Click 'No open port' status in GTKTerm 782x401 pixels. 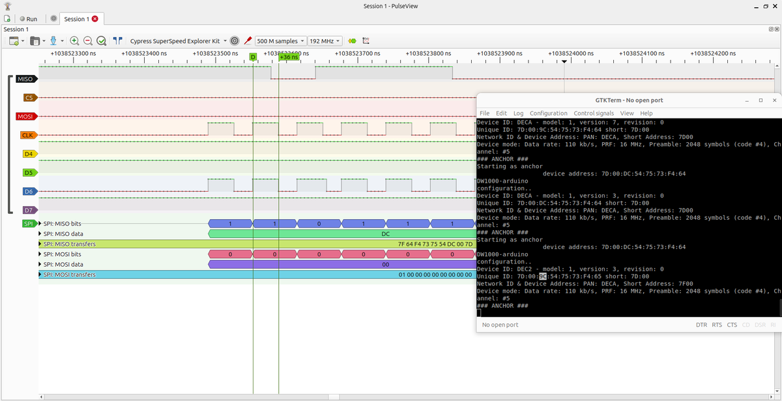[x=500, y=325]
